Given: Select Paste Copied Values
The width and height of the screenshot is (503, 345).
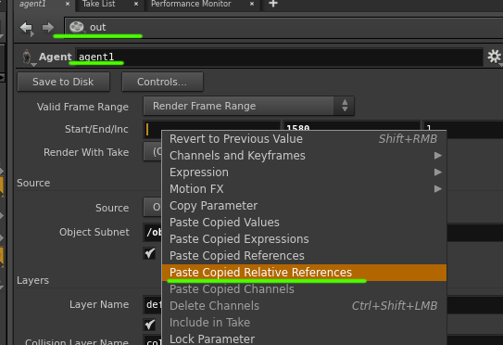Looking at the screenshot, I should coord(304,223).
